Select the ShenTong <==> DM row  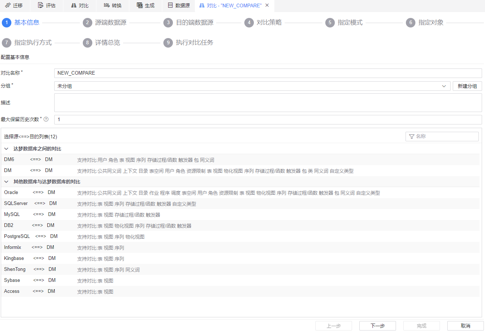tap(240, 269)
